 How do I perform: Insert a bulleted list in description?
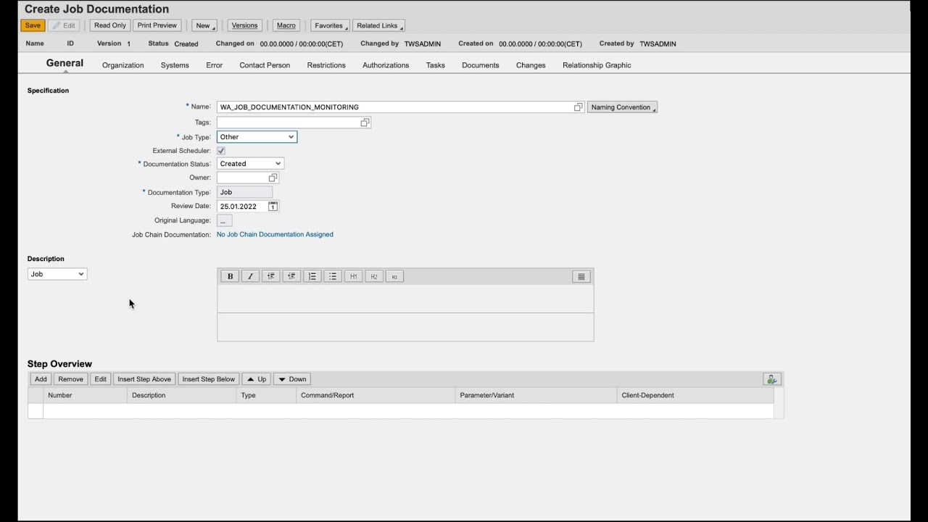(333, 276)
